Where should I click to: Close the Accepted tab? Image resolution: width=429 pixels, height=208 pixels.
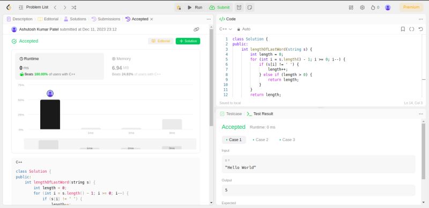coord(152,19)
